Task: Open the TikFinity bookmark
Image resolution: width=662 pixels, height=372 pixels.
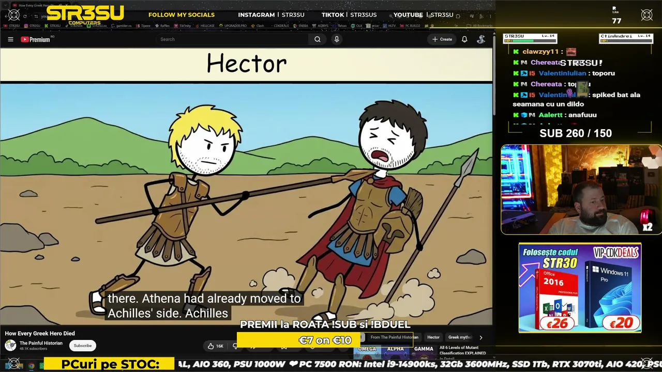Action: 183,26
